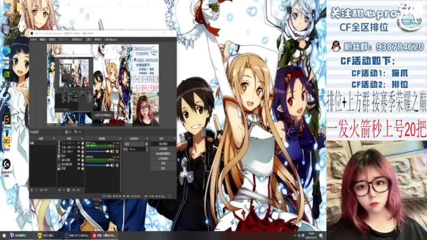Pop out Scenes dock via header icon

click(x=54, y=139)
